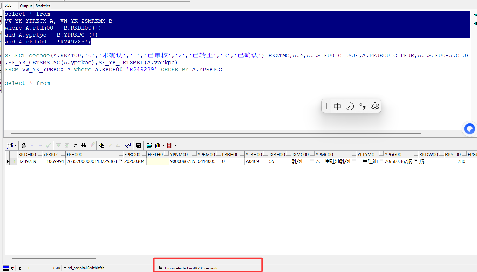
Task: Open the chart window bar-chart icon
Action: tap(158, 145)
